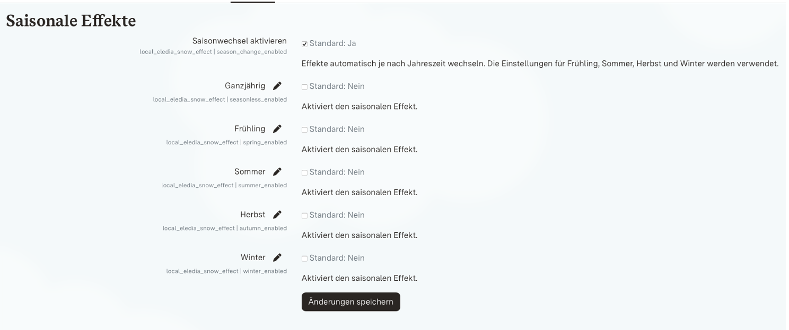Click the edit pencil beside Sommer
Screen dimensions: 789x330
click(277, 171)
